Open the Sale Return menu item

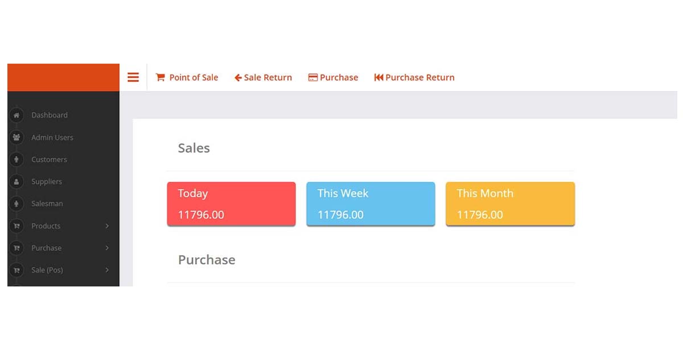[x=263, y=77]
